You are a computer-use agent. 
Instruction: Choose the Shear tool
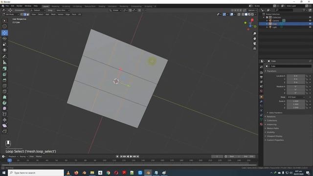point(4,126)
